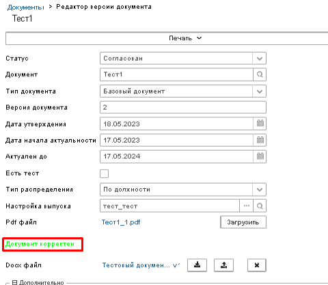Click ellipsis button in Настройка выпуска
This screenshot has height=285, width=328.
247,206
